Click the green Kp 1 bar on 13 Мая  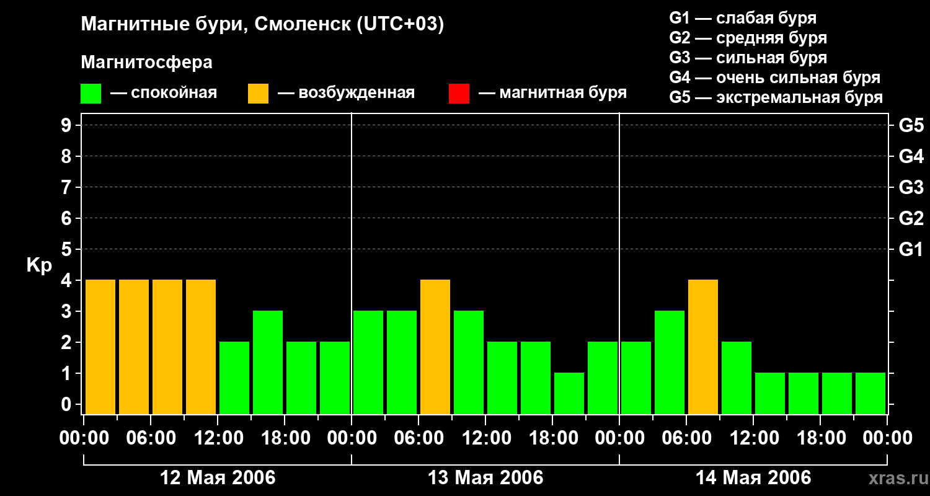pos(569,393)
